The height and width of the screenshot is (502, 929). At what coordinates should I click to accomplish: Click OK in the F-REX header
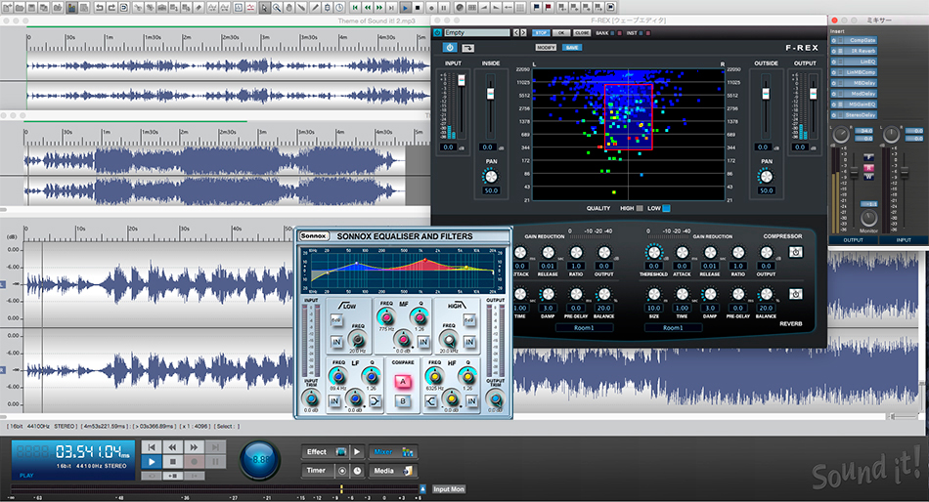(x=561, y=33)
